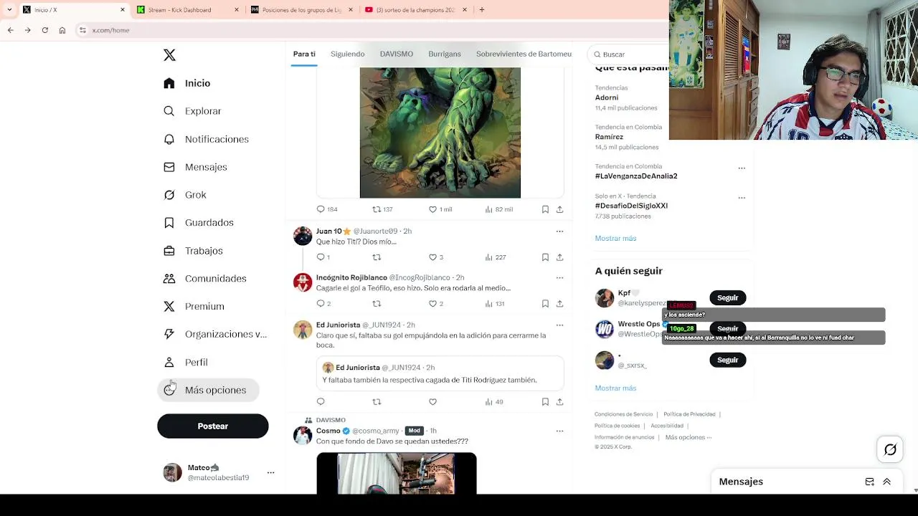
Task: Open more options on Juan 10 post
Action: (559, 231)
